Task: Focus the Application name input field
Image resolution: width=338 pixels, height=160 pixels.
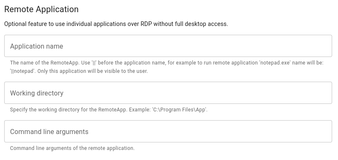Action: [x=168, y=46]
